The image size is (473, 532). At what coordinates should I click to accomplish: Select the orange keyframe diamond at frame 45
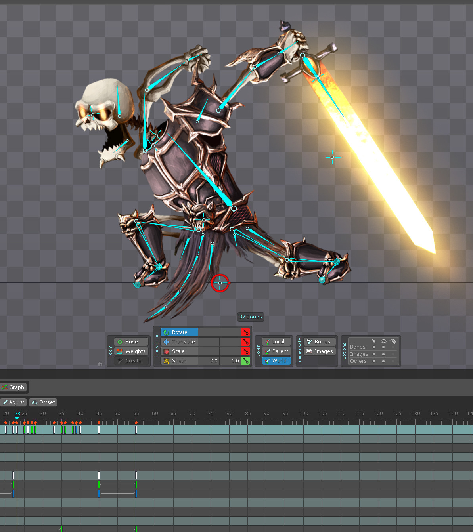(x=99, y=423)
